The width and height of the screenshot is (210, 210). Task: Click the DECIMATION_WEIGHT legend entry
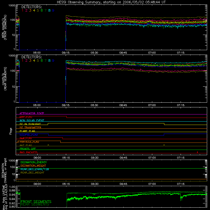33,166
